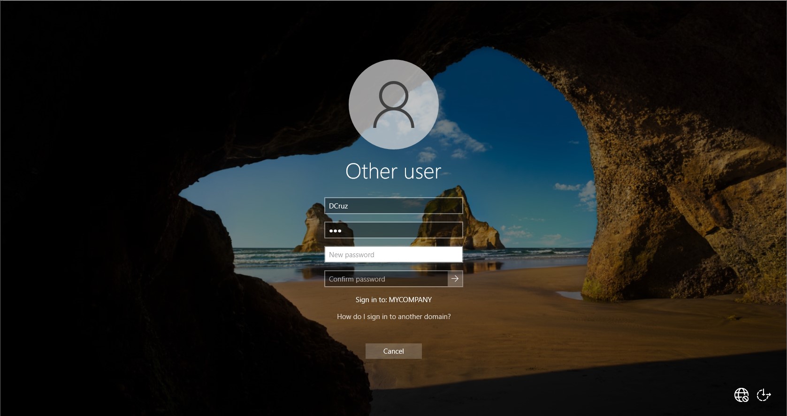This screenshot has width=787, height=416.
Task: Click the New password field
Action: 393,254
